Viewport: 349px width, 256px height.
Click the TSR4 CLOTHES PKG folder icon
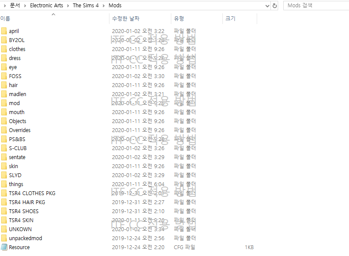pos(4,193)
